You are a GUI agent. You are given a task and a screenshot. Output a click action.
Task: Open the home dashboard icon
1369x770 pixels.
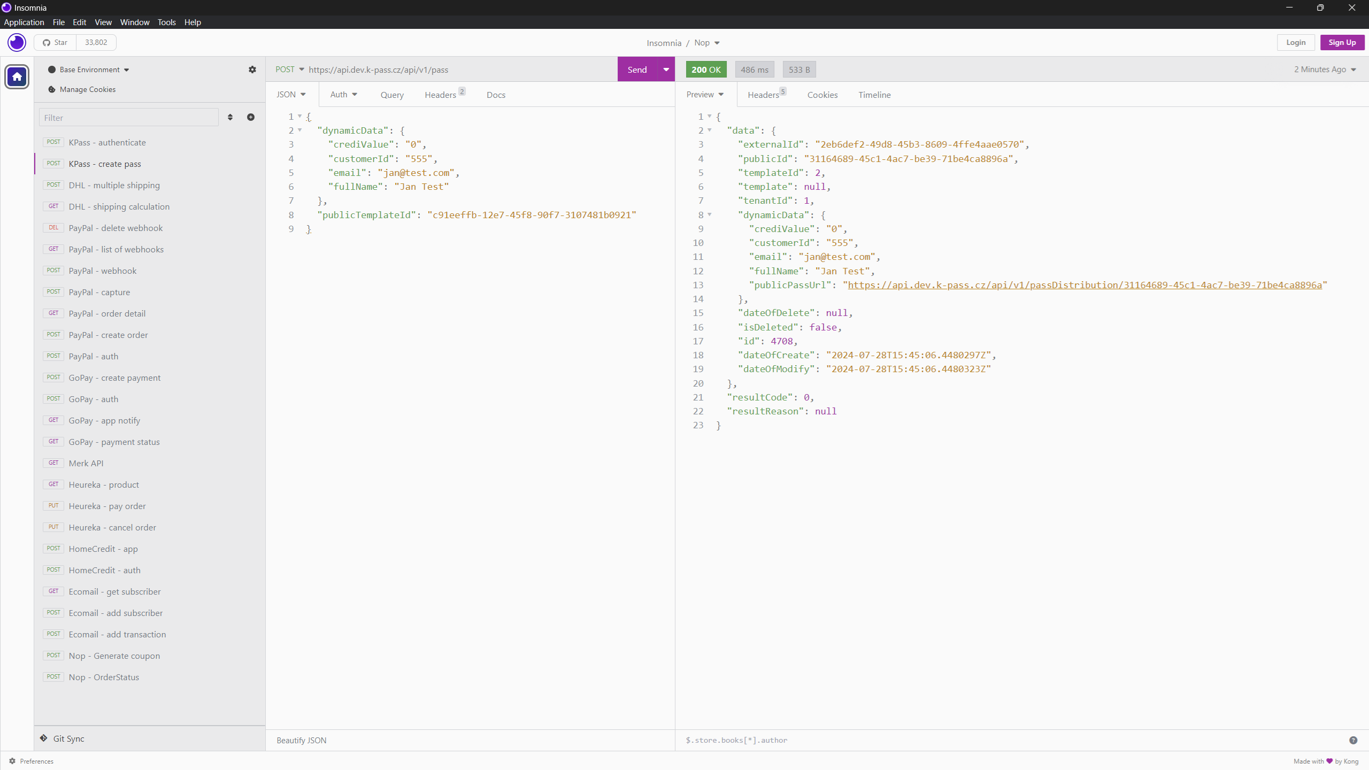point(17,77)
